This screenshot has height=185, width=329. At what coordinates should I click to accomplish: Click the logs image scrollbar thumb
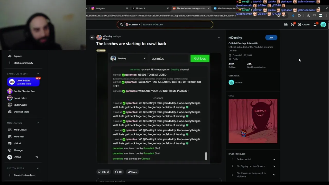[206, 156]
